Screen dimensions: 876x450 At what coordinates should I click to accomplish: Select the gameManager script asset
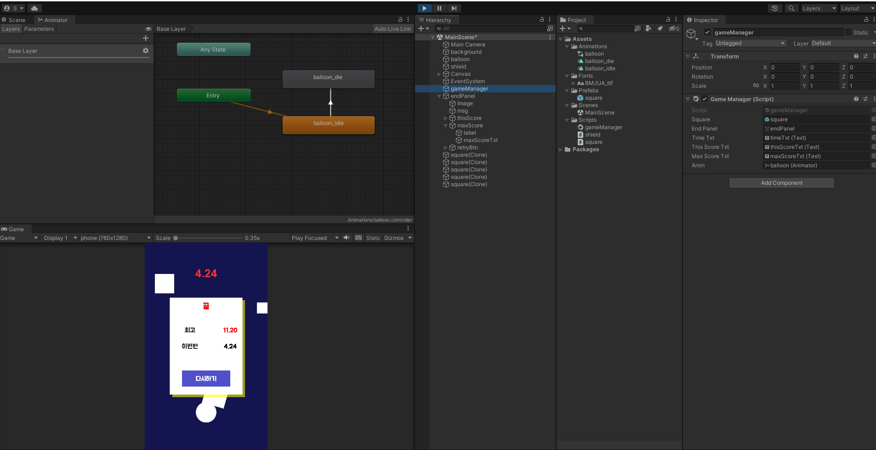(603, 127)
